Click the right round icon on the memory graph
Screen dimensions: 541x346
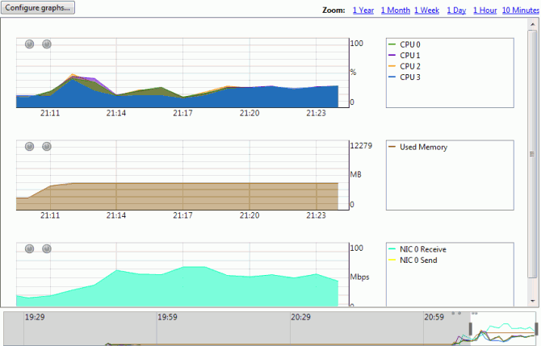pyautogui.click(x=47, y=147)
